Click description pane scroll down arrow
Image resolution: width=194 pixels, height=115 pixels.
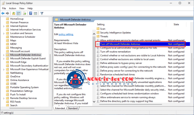click(x=94, y=101)
